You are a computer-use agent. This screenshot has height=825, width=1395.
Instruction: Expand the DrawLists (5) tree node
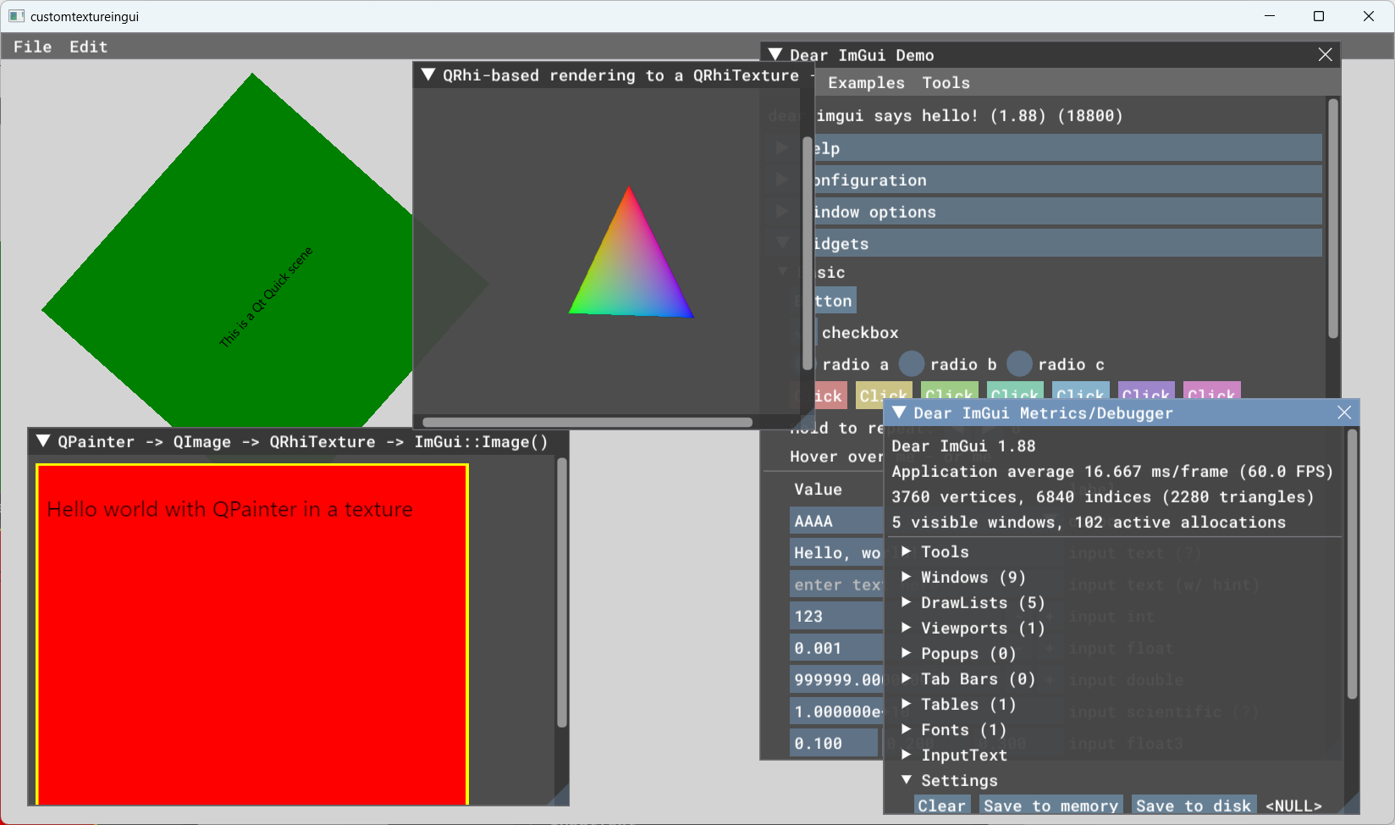[x=907, y=602]
